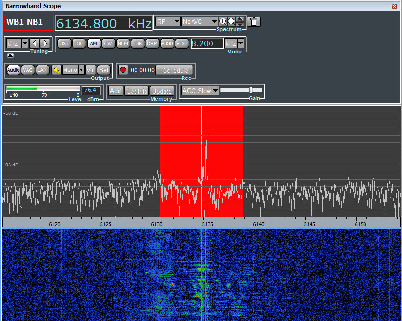Viewport: 402px width, 321px height.
Task: Shift spectrum level down arrow
Action: tap(240, 24)
